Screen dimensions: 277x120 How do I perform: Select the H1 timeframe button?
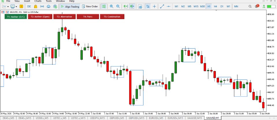[x=209, y=7]
